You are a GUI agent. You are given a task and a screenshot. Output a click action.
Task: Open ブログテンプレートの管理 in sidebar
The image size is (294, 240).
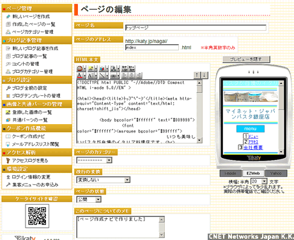coord(36,95)
